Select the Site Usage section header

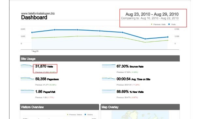(100, 59)
